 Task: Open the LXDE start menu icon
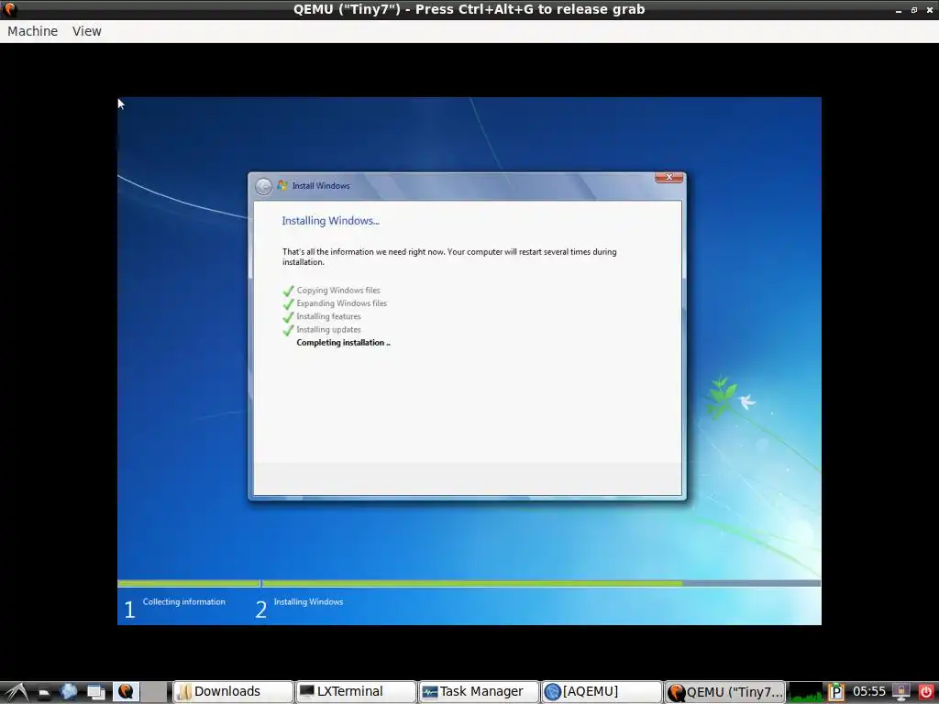point(17,692)
